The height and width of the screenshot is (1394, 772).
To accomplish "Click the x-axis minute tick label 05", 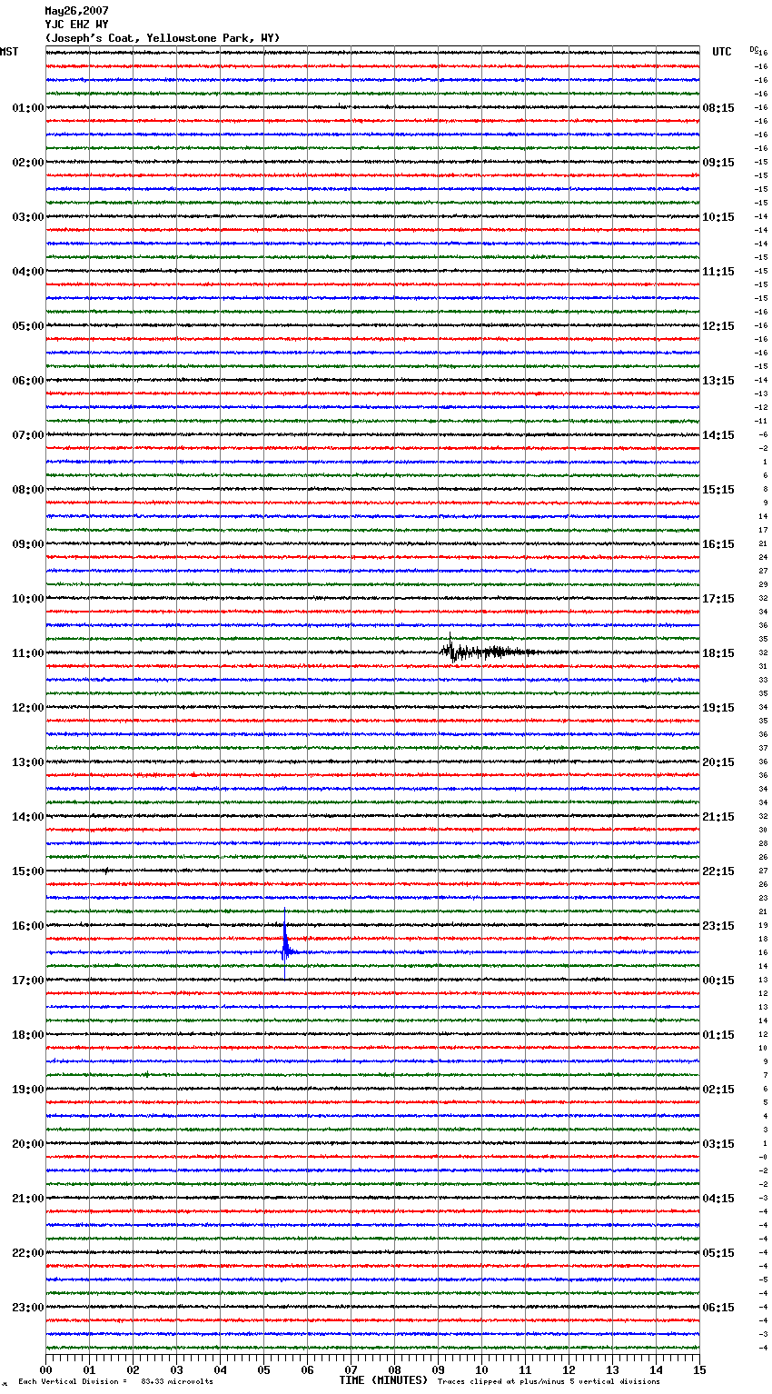I will [x=263, y=1369].
